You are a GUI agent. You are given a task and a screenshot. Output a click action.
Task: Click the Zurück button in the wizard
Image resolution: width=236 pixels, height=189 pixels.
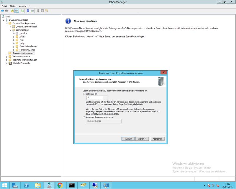tap(128, 139)
